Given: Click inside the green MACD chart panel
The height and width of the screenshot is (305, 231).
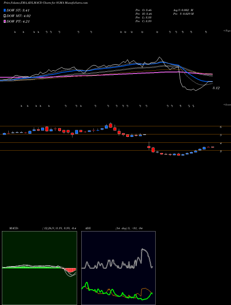Looking at the screenshot, I should click(x=39, y=268).
